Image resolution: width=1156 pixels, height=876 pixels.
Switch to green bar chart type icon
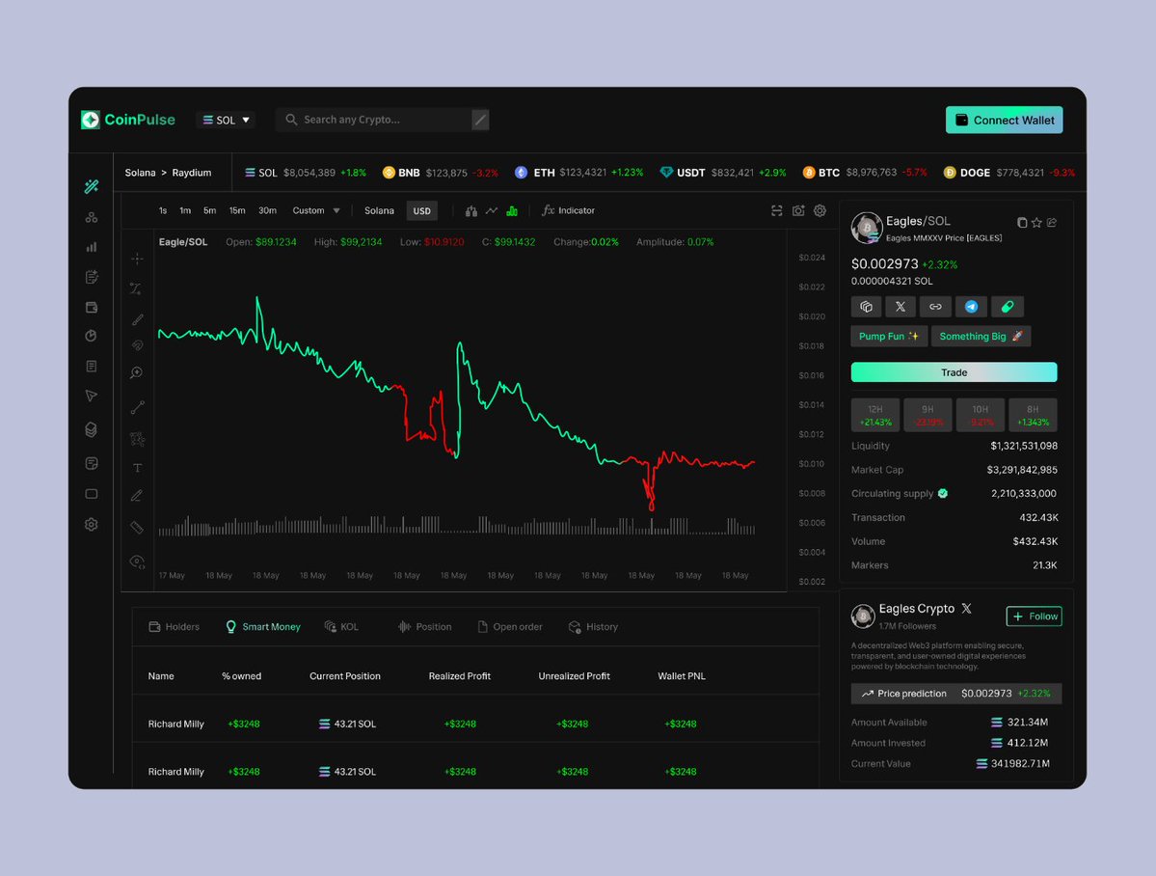pyautogui.click(x=512, y=211)
